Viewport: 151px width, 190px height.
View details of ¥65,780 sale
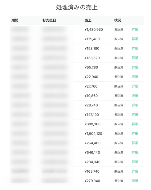pos(135,67)
